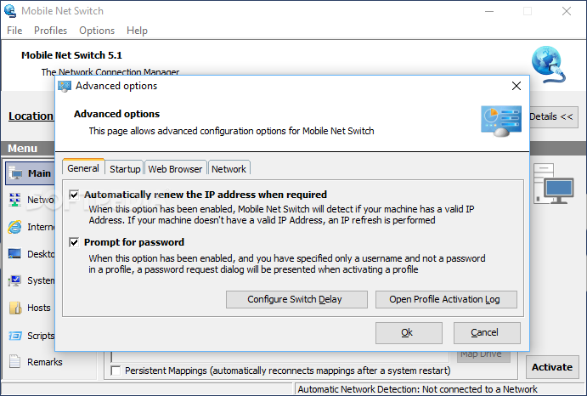
Task: Switch to the Web Browser tab
Action: point(175,169)
